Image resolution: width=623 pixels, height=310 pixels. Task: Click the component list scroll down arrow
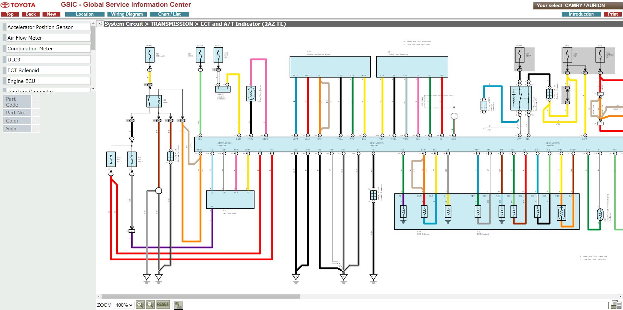93,89
